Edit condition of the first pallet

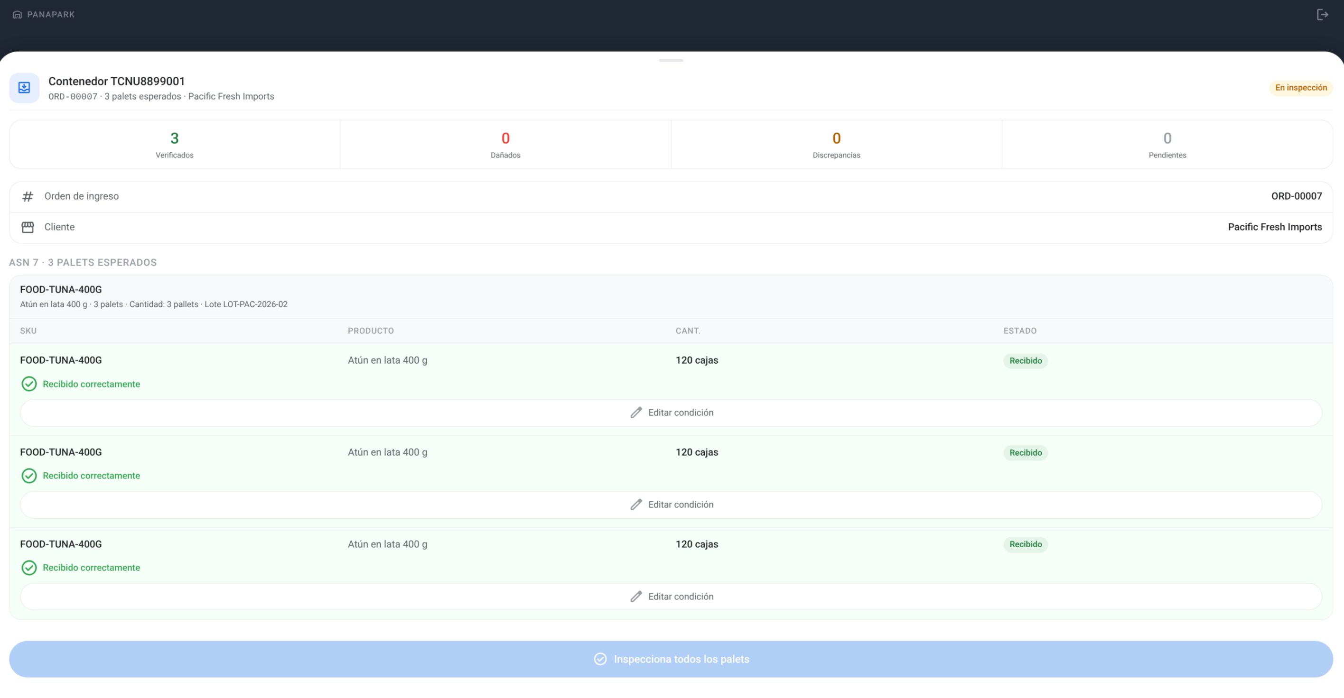pyautogui.click(x=671, y=413)
